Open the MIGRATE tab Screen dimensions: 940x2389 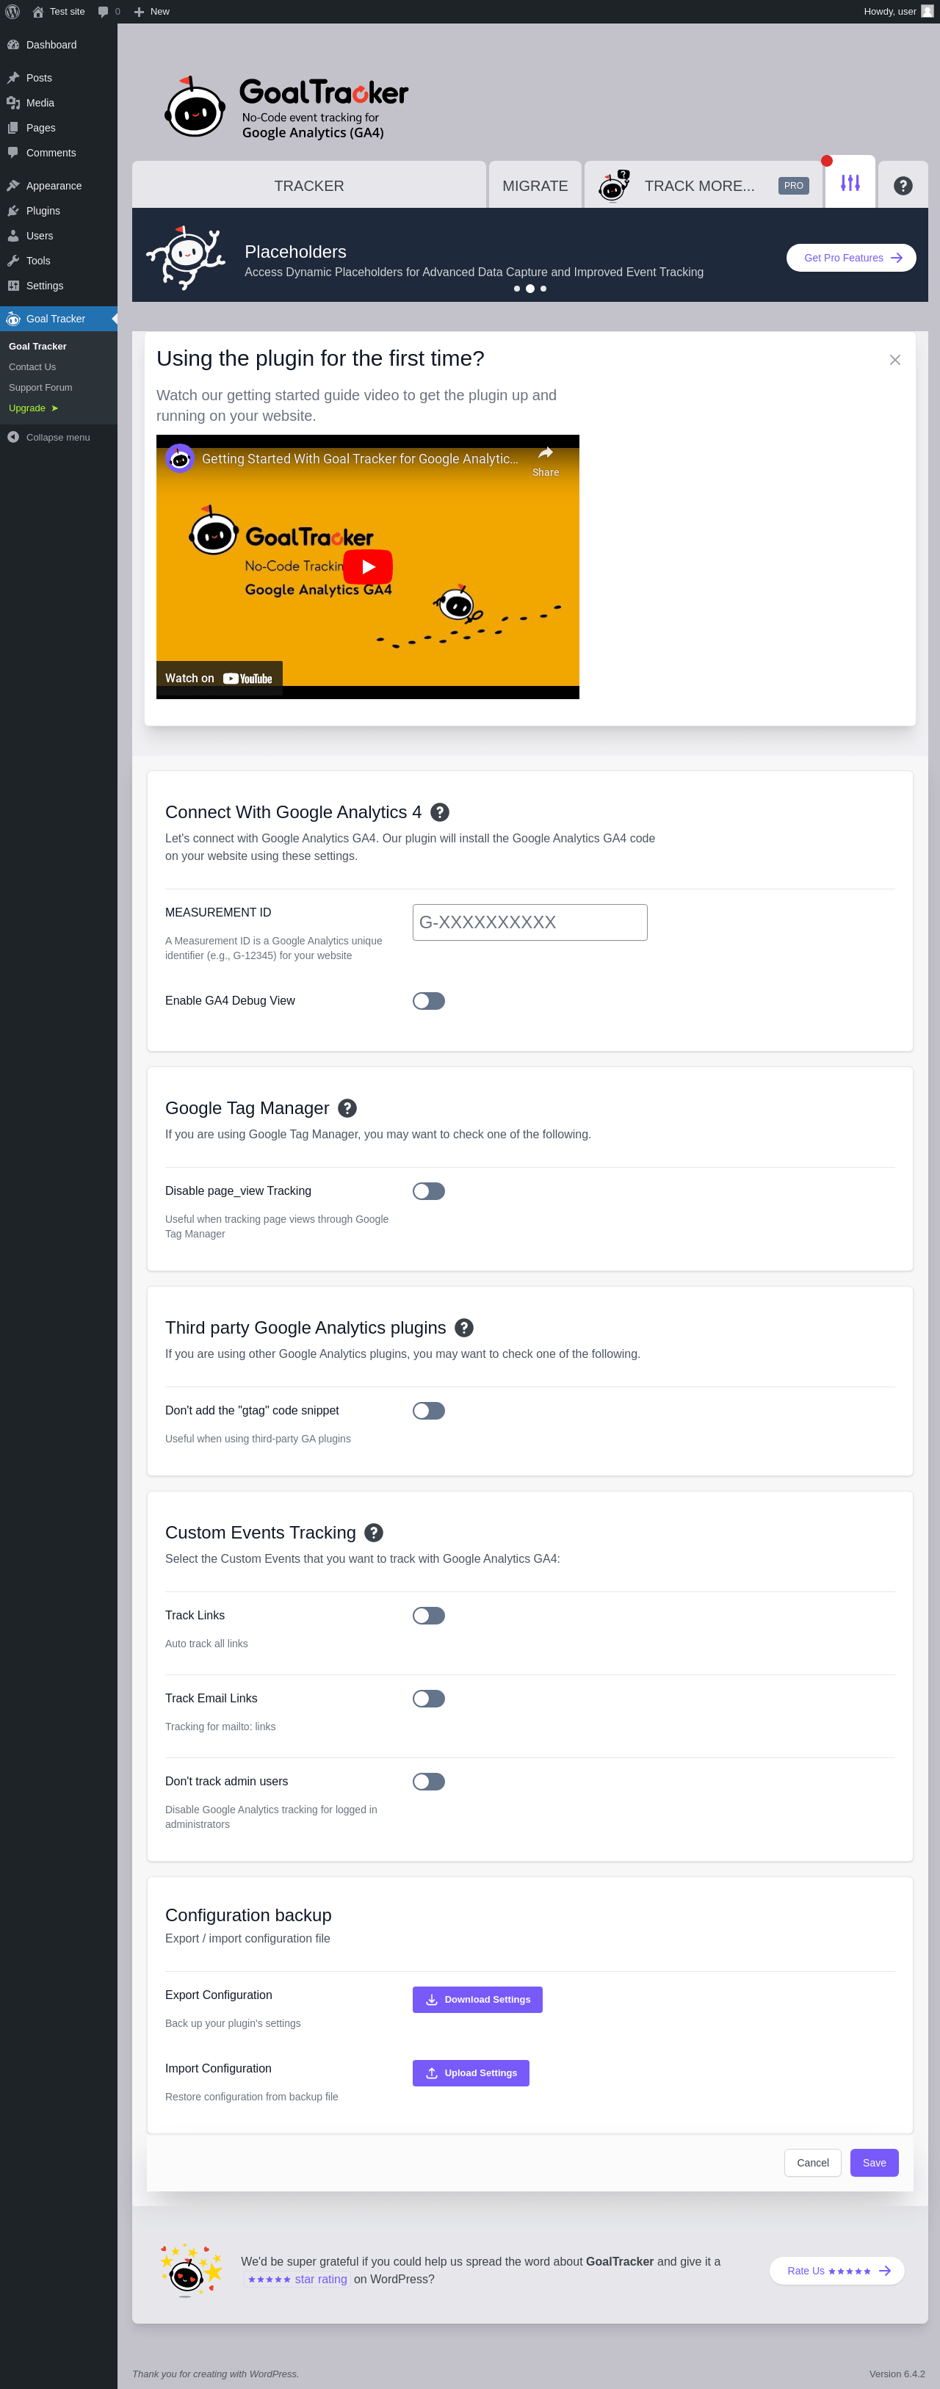pyautogui.click(x=535, y=186)
